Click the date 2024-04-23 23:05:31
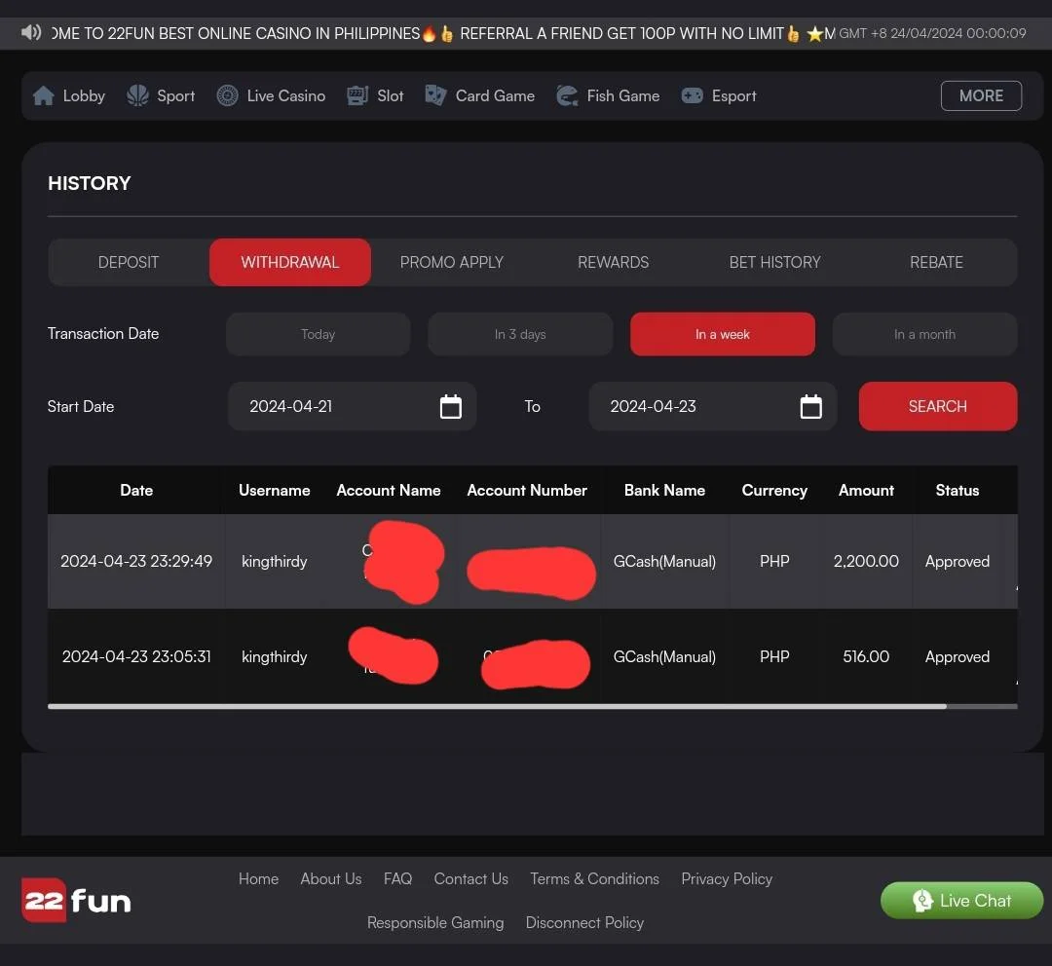 (136, 656)
